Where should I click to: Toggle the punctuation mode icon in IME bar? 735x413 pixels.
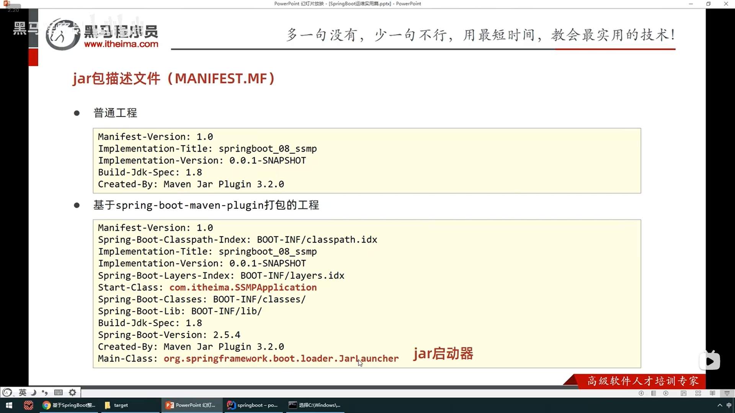pyautogui.click(x=45, y=392)
